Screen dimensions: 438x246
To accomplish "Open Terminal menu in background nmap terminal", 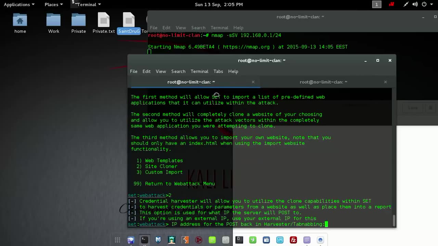I will pyautogui.click(x=219, y=28).
